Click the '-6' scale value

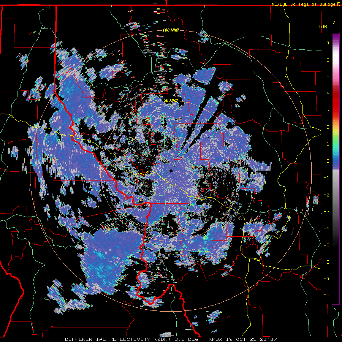pyautogui.click(x=326, y=262)
